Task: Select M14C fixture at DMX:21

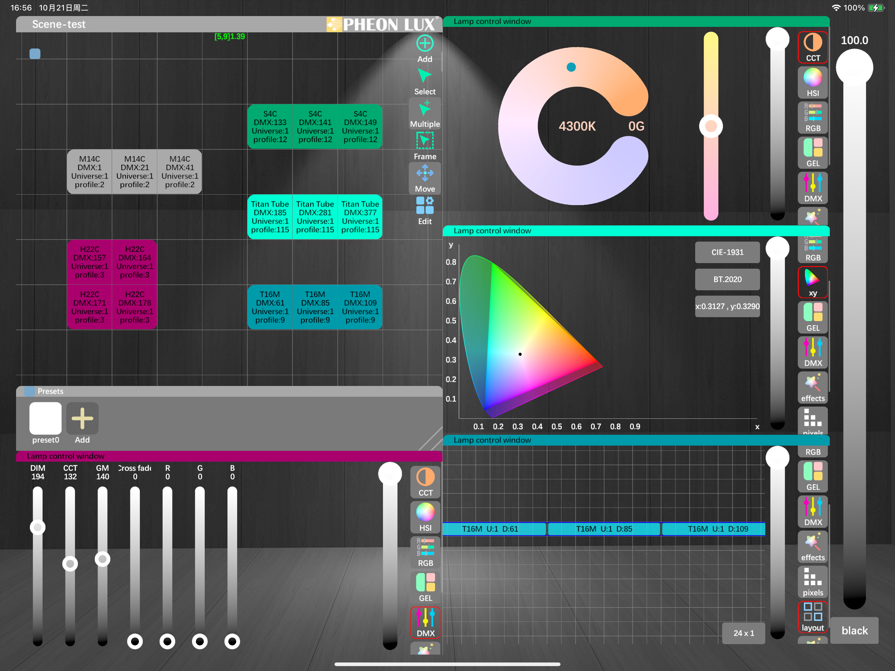Action: coord(134,172)
